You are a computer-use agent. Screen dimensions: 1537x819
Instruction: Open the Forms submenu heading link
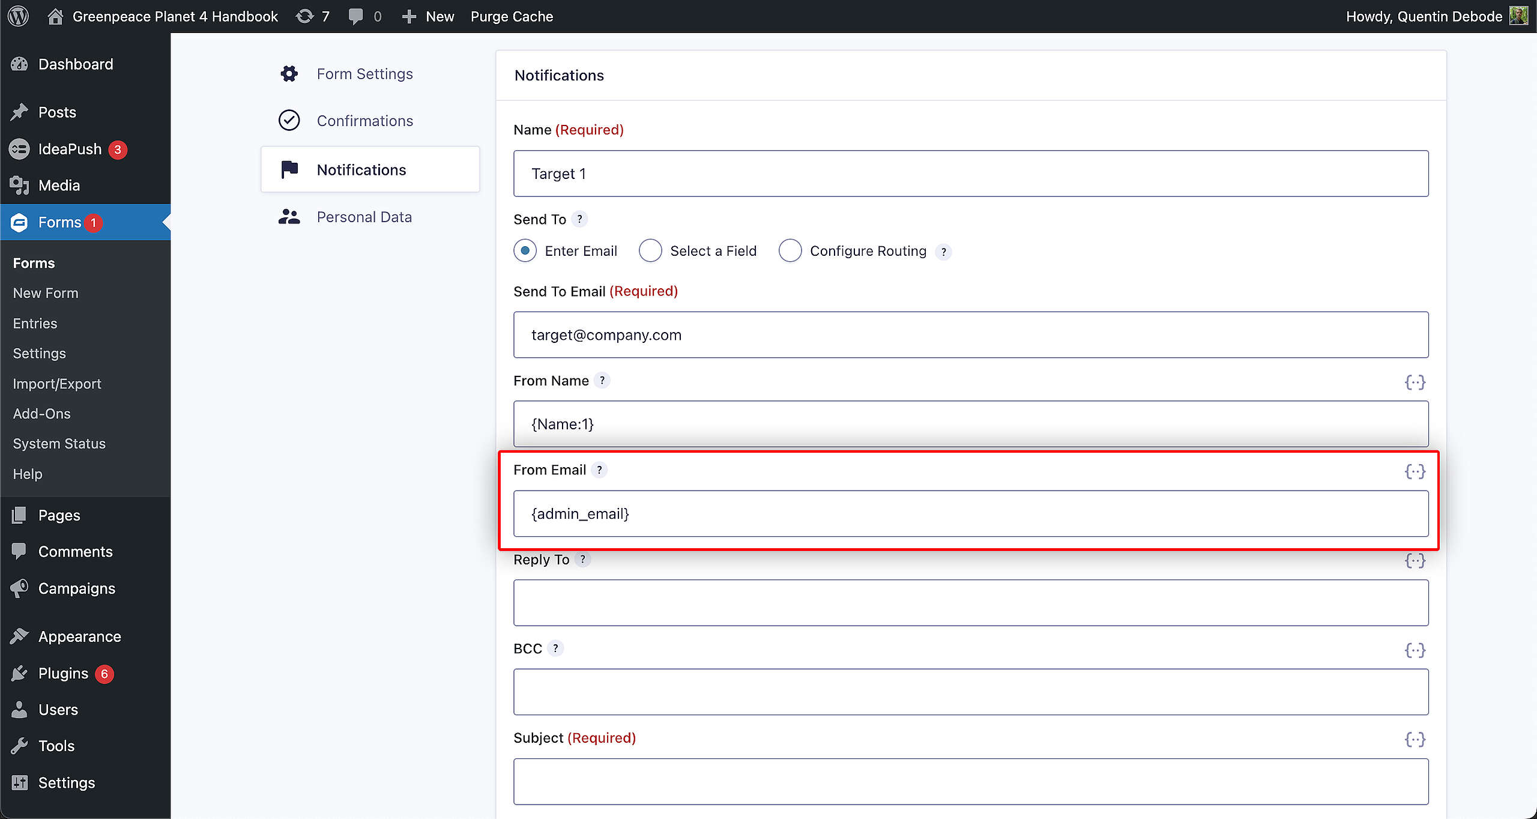coord(34,263)
